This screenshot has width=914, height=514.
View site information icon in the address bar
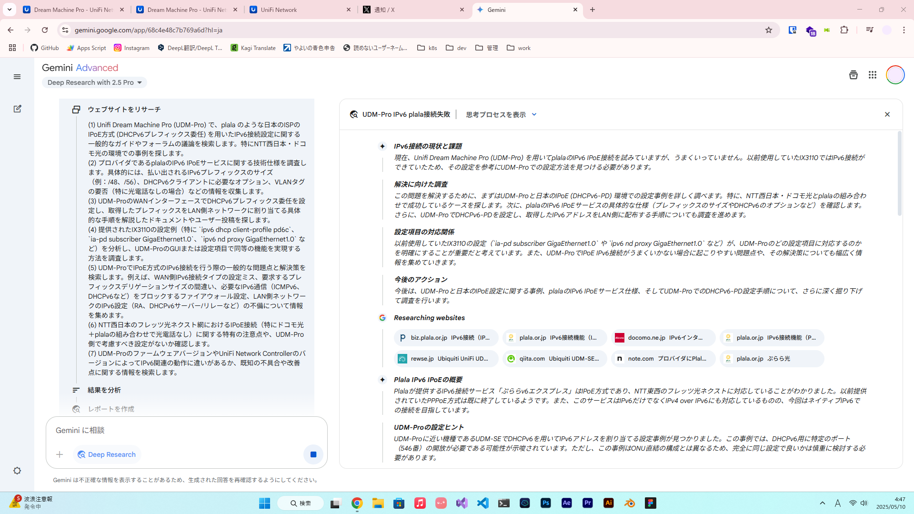pyautogui.click(x=65, y=30)
